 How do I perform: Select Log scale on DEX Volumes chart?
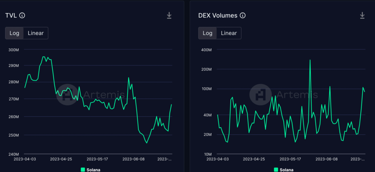click(208, 33)
